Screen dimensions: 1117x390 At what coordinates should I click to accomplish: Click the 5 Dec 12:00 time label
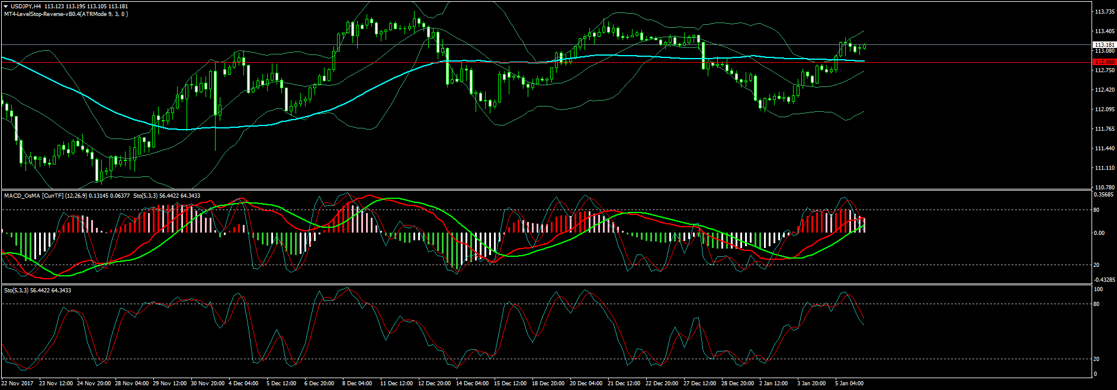click(x=281, y=383)
